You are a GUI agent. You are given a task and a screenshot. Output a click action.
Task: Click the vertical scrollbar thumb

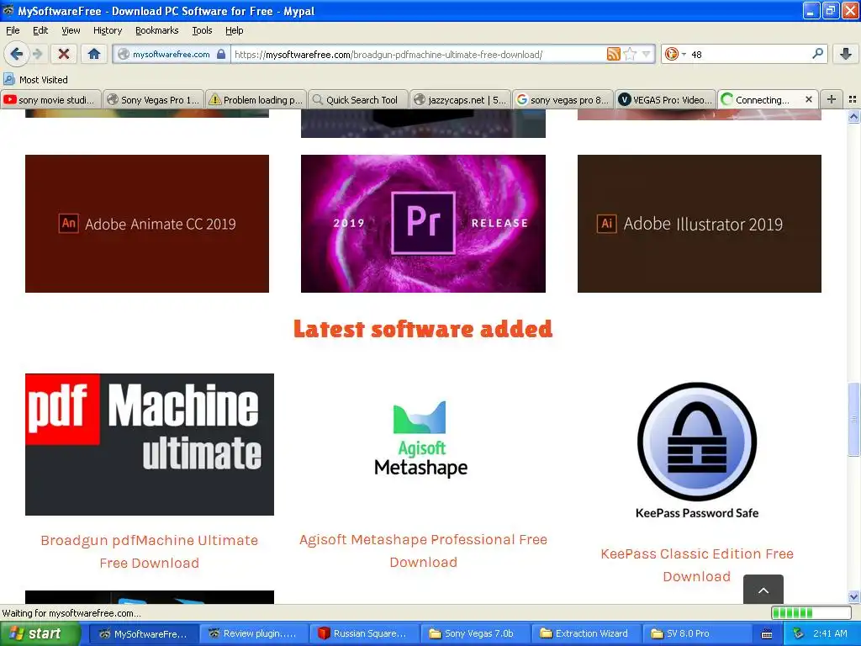pos(853,420)
